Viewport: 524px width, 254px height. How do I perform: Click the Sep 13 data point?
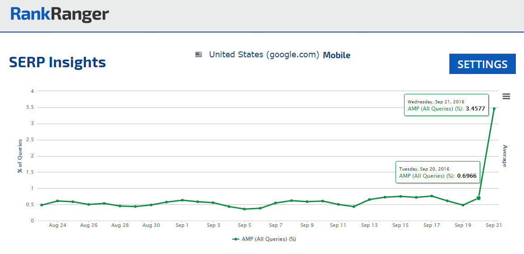point(369,199)
